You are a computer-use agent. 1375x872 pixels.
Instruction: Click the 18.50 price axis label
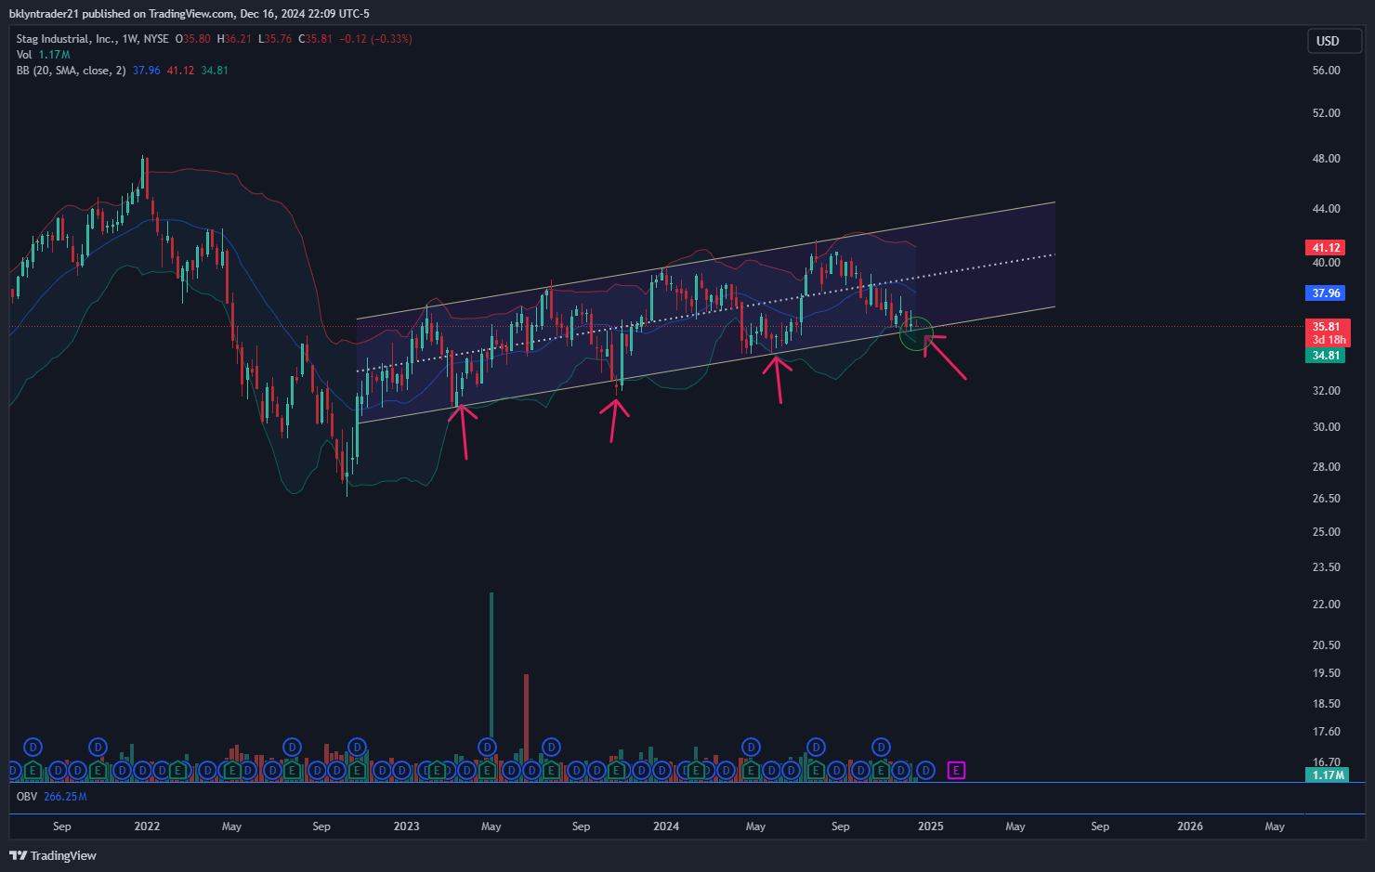pyautogui.click(x=1326, y=704)
